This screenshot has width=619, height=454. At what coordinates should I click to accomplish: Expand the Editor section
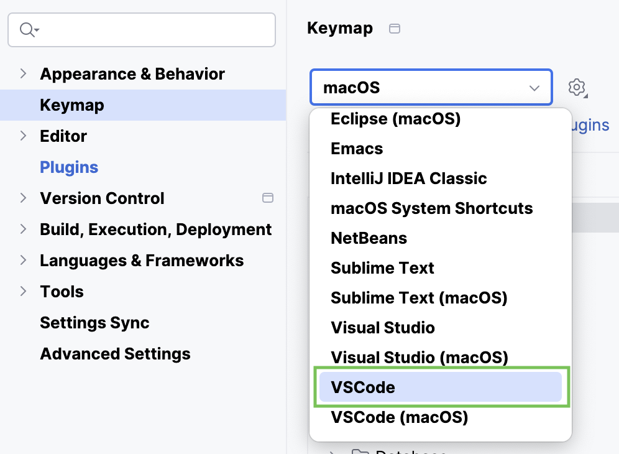tap(22, 136)
